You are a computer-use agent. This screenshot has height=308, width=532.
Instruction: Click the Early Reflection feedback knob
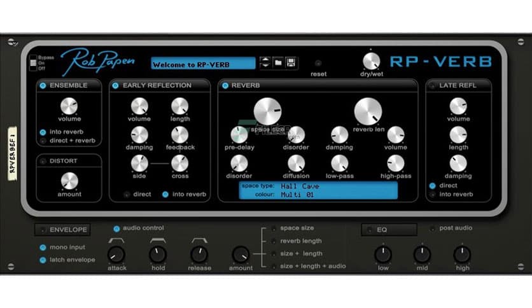(180, 135)
